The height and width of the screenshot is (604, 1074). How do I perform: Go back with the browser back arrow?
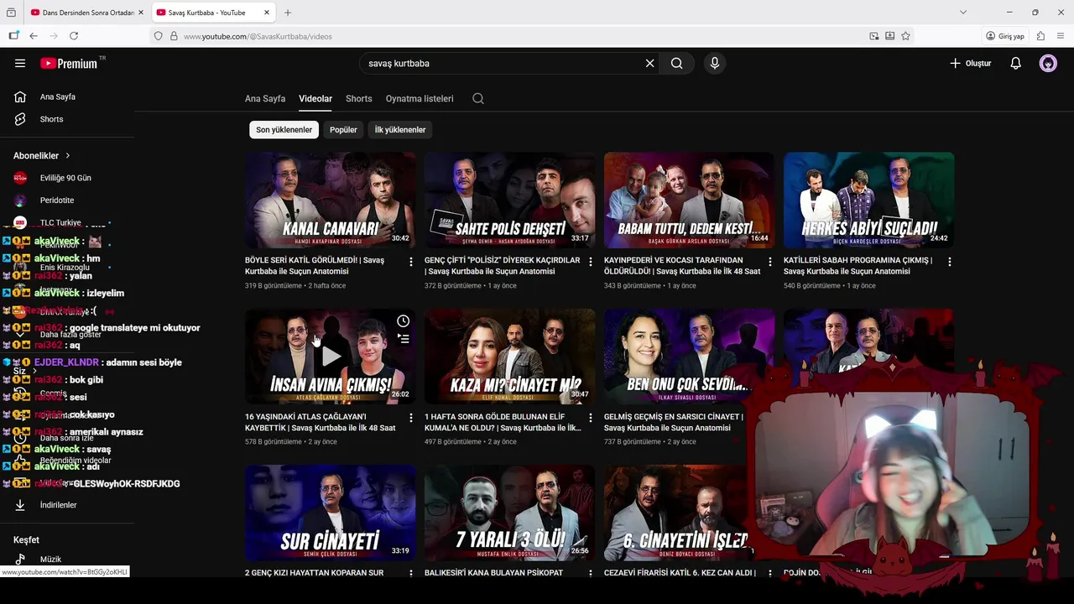click(34, 36)
